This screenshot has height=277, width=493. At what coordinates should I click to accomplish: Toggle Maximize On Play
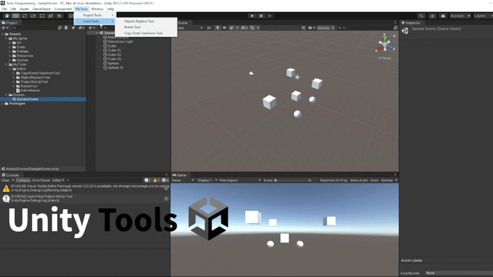[333, 180]
